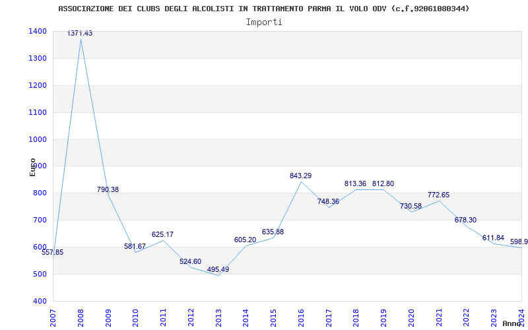Click the y-axis tick 700
The image size is (528, 330).
39,220
